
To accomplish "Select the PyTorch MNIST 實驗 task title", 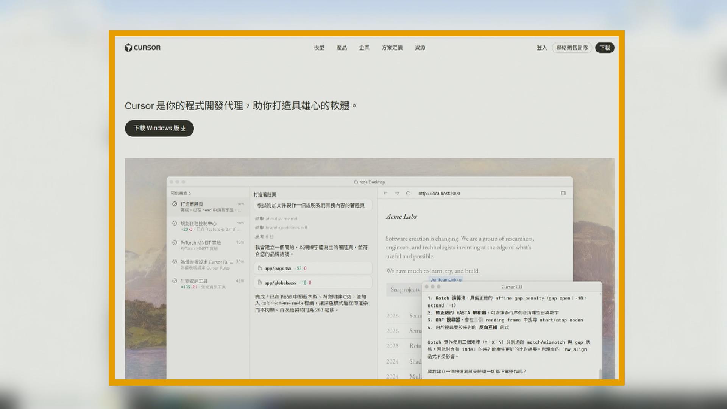I will click(200, 242).
